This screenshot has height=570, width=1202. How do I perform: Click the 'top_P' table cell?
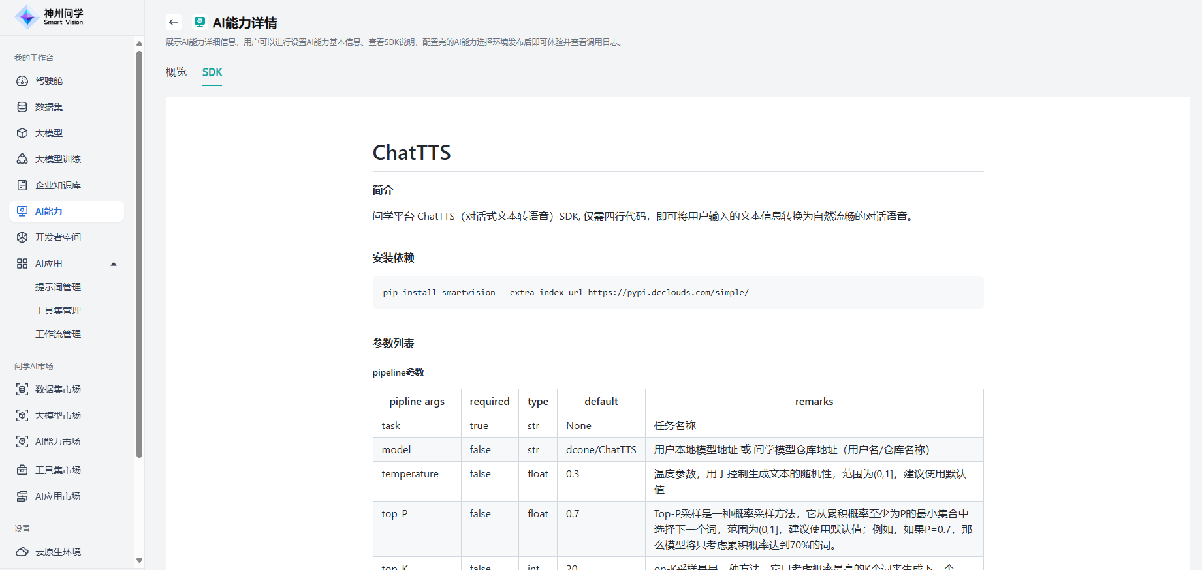point(417,529)
